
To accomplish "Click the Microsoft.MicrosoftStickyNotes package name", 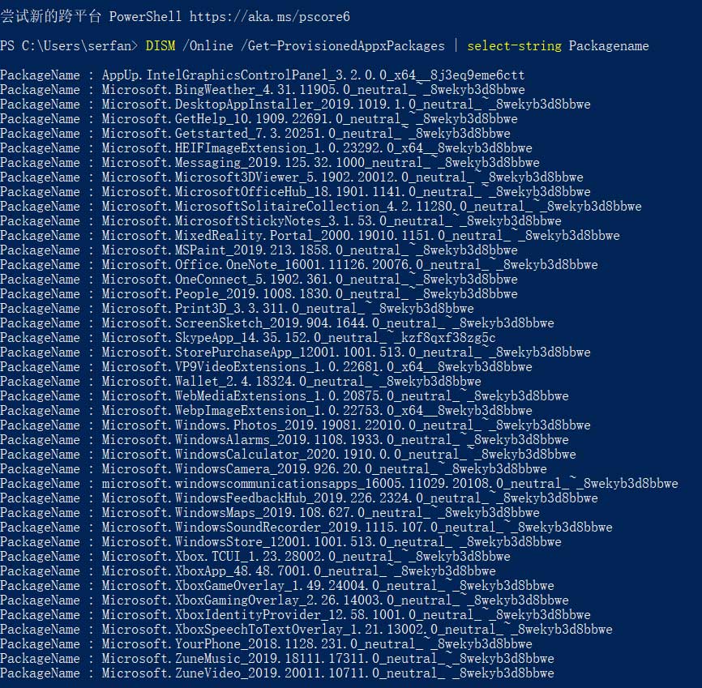I will [x=332, y=221].
